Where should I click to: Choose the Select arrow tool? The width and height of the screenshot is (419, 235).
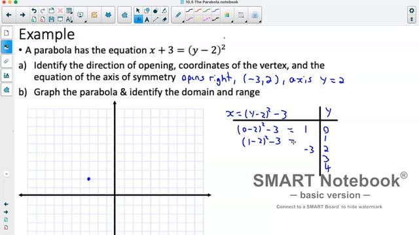point(138,10)
